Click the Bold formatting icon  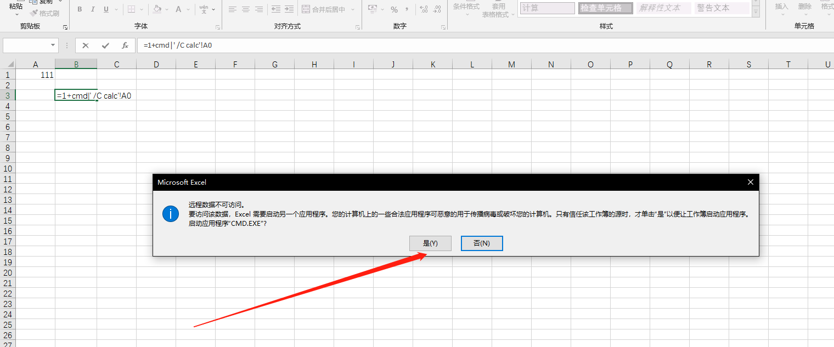[x=80, y=9]
